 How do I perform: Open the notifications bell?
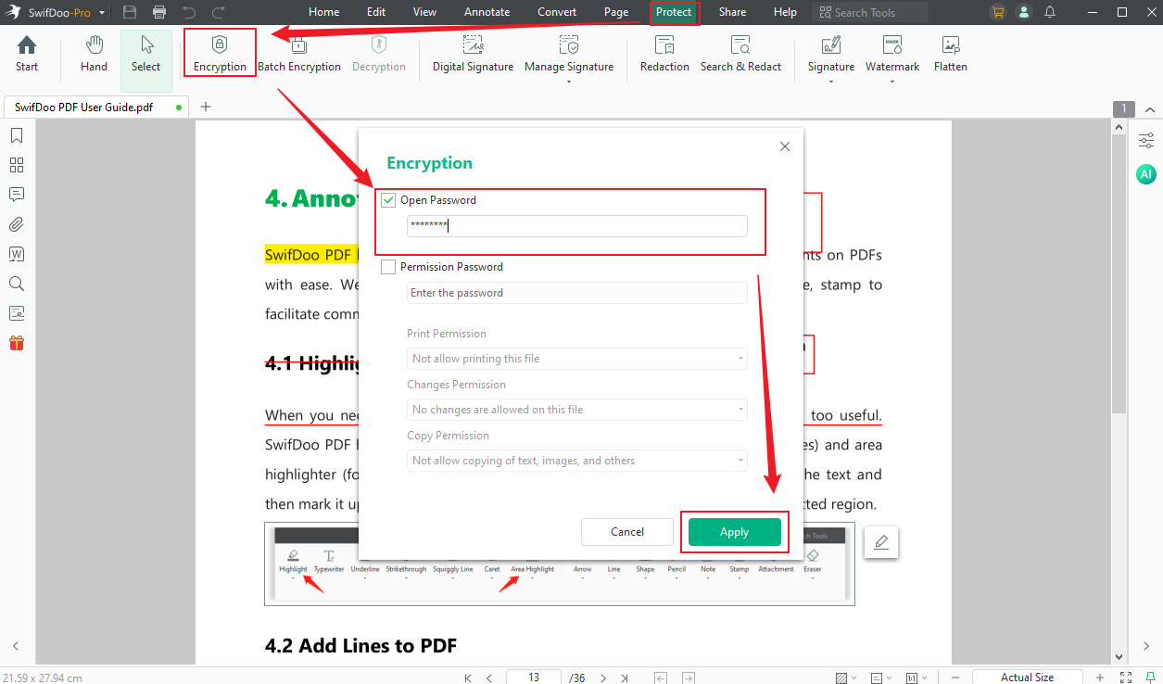[1050, 12]
